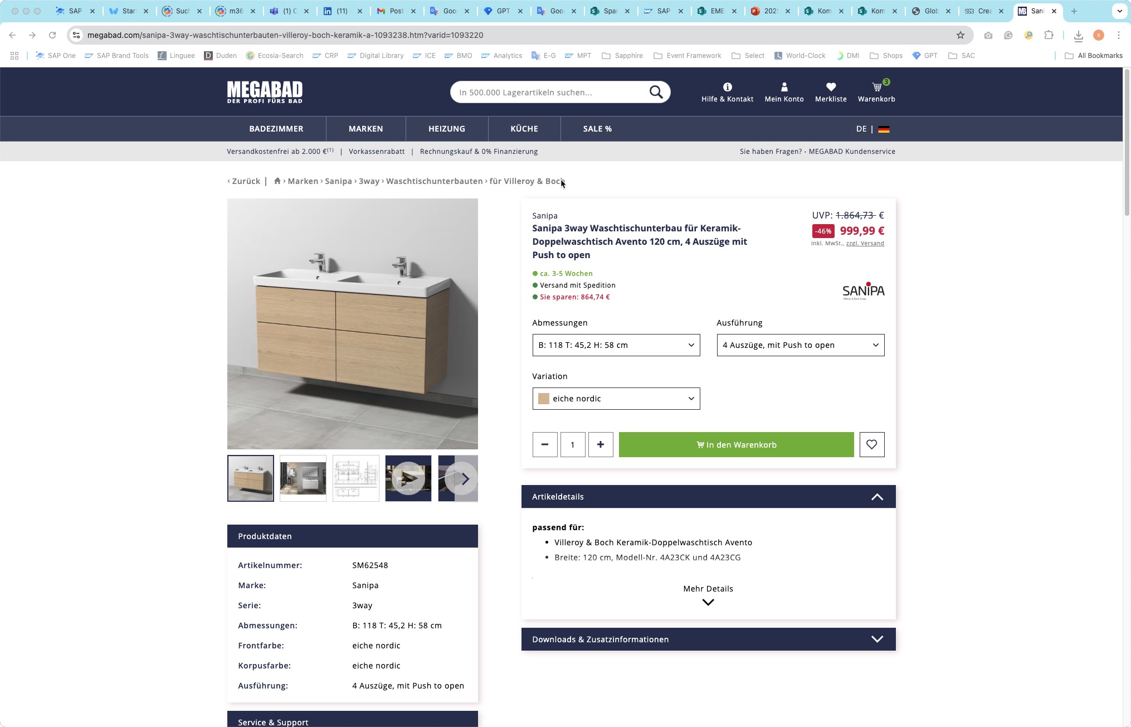Click the zzgl. Versand link
The height and width of the screenshot is (727, 1131).
(x=865, y=243)
